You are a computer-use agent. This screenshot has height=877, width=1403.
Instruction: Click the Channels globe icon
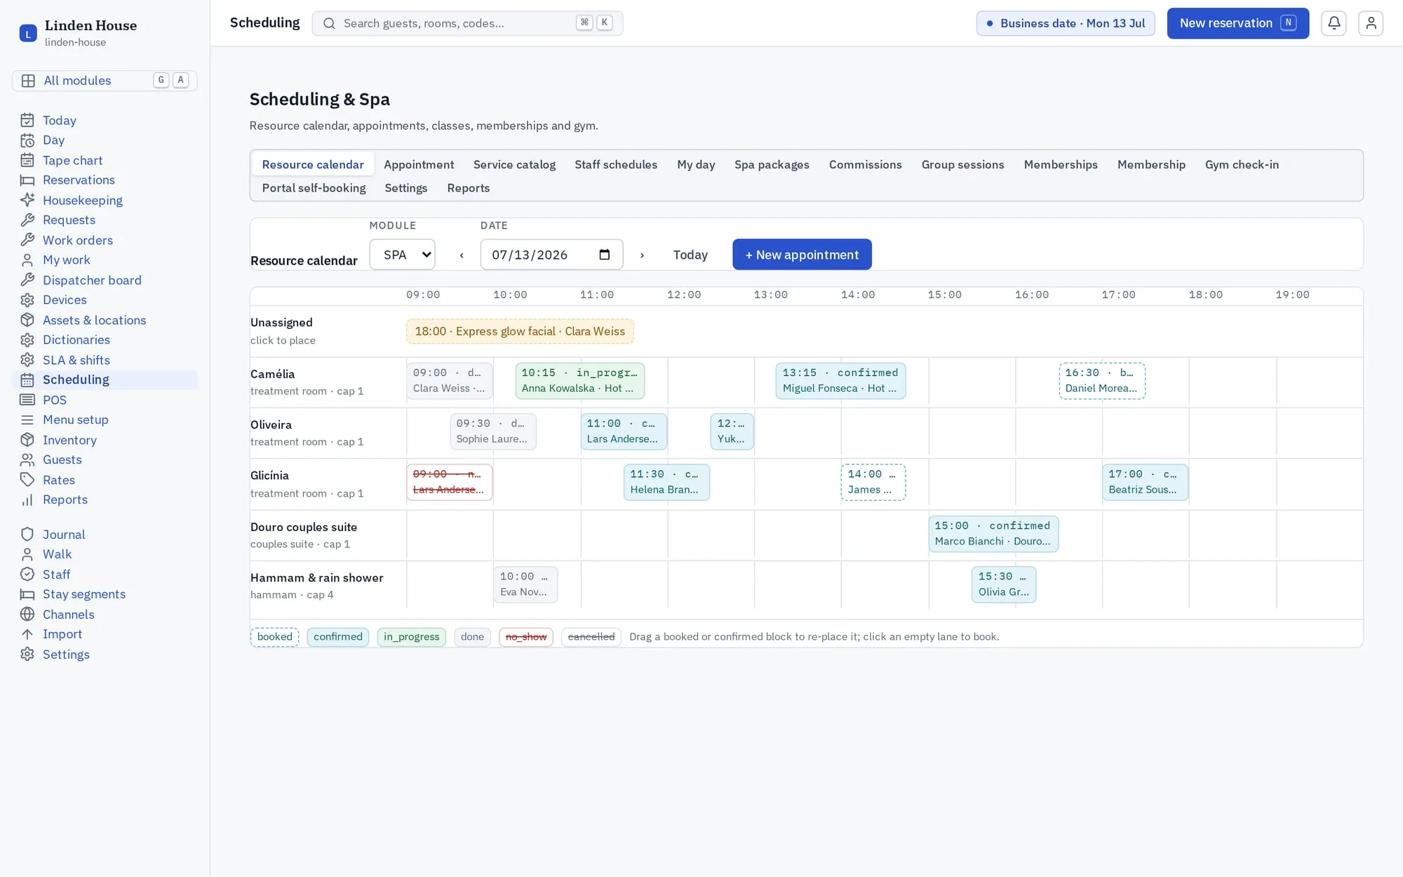point(27,614)
